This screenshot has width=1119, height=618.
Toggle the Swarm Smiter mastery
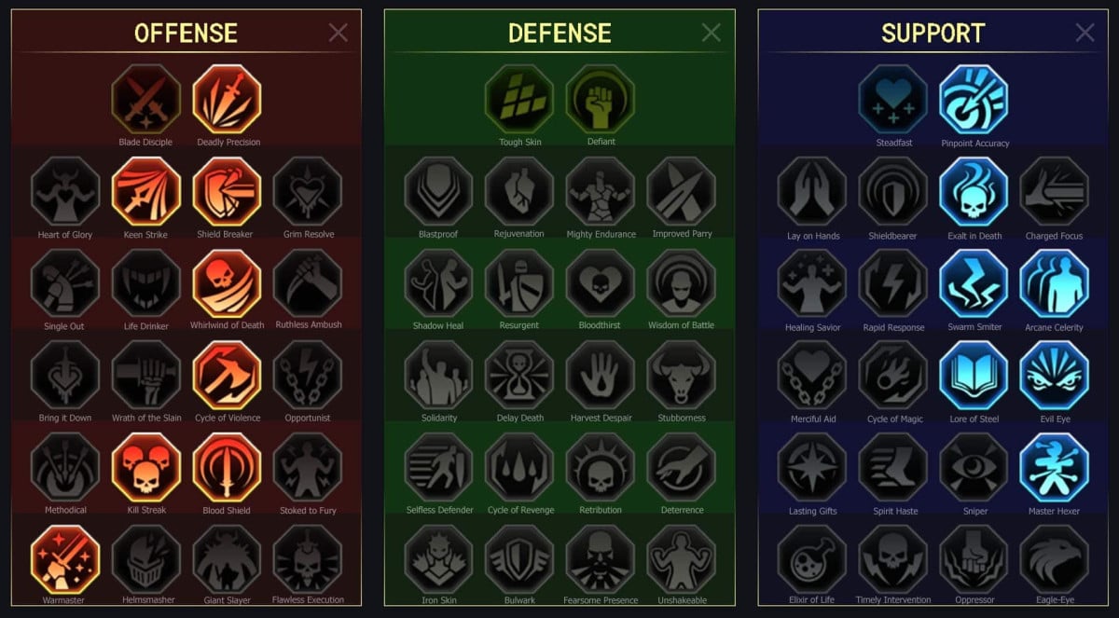pyautogui.click(x=974, y=283)
